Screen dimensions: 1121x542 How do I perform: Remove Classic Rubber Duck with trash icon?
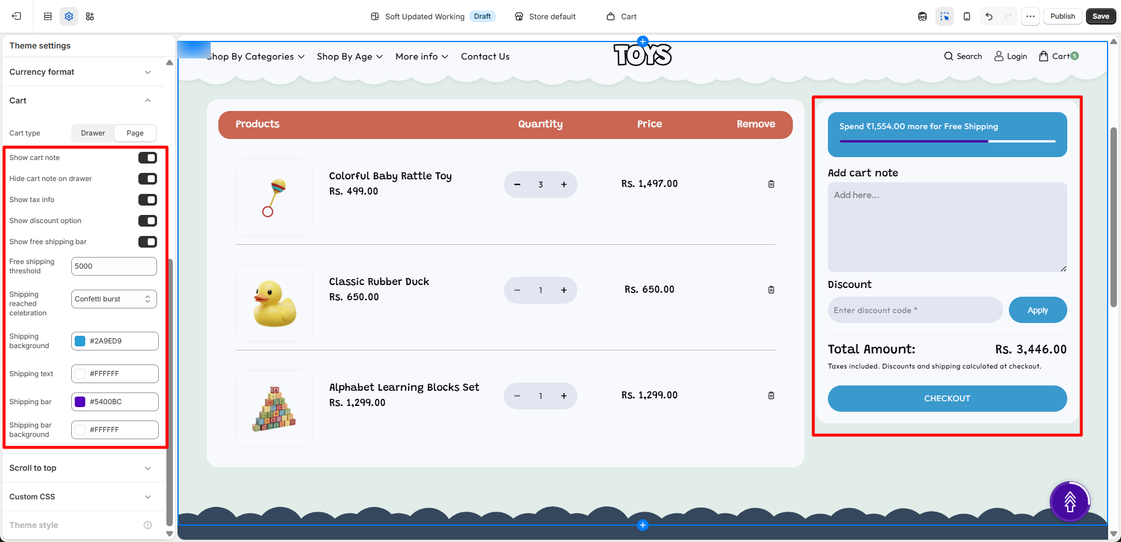(771, 290)
